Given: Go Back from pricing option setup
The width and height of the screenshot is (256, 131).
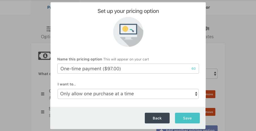Looking at the screenshot, I should click(157, 118).
